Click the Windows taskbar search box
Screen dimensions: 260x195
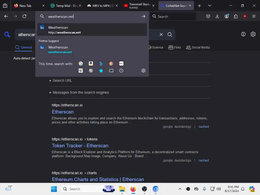tap(88, 189)
